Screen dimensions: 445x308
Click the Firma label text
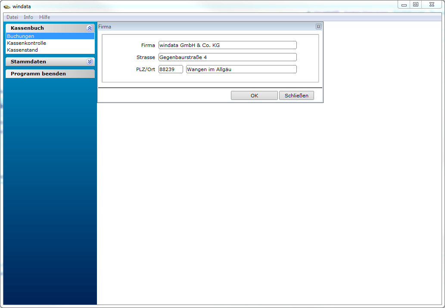click(148, 45)
